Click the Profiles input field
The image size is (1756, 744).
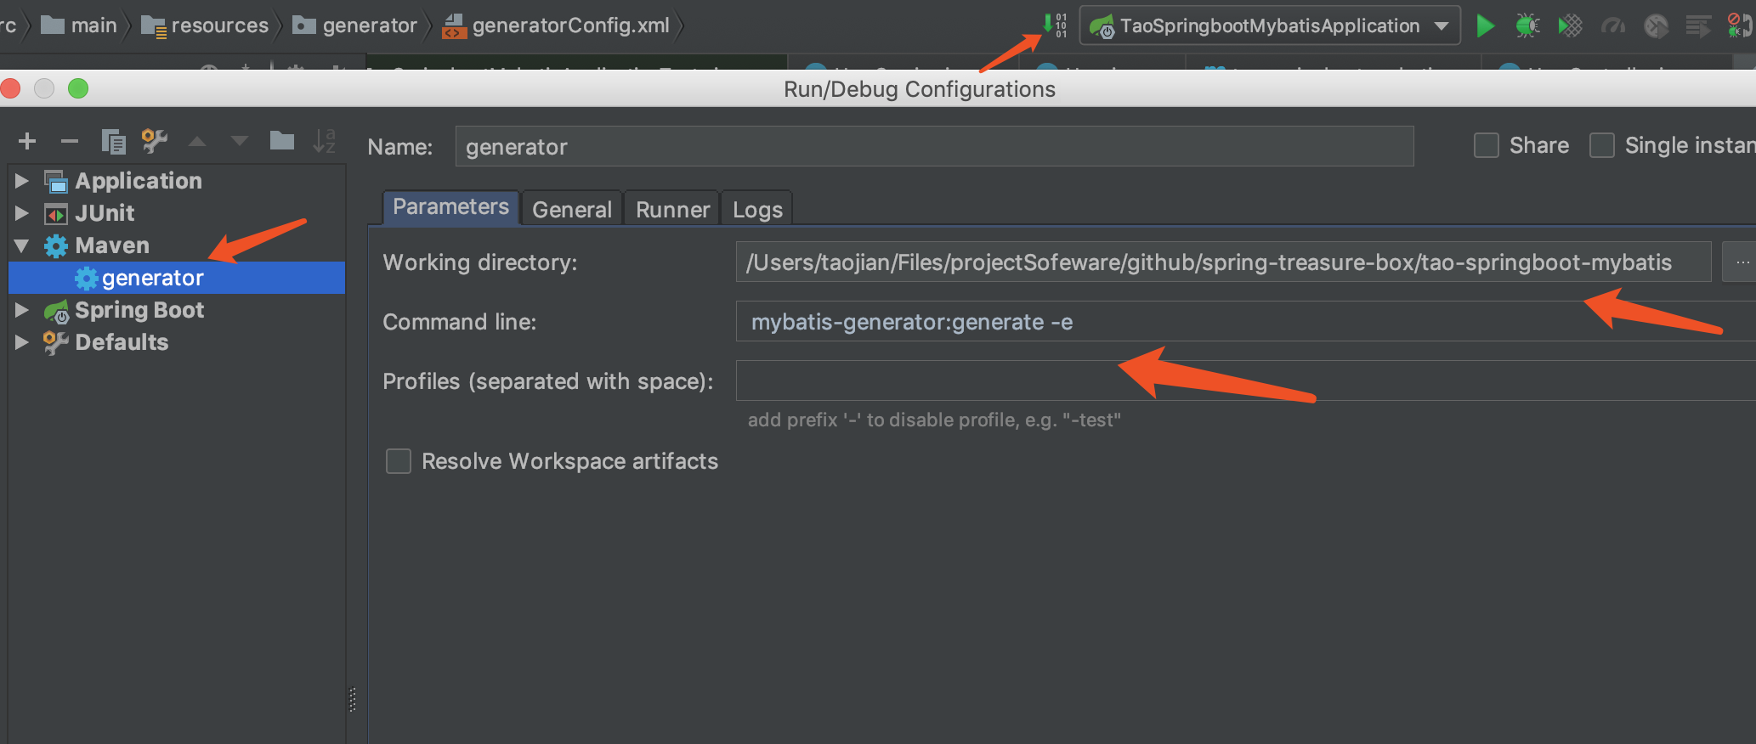coord(1246,380)
